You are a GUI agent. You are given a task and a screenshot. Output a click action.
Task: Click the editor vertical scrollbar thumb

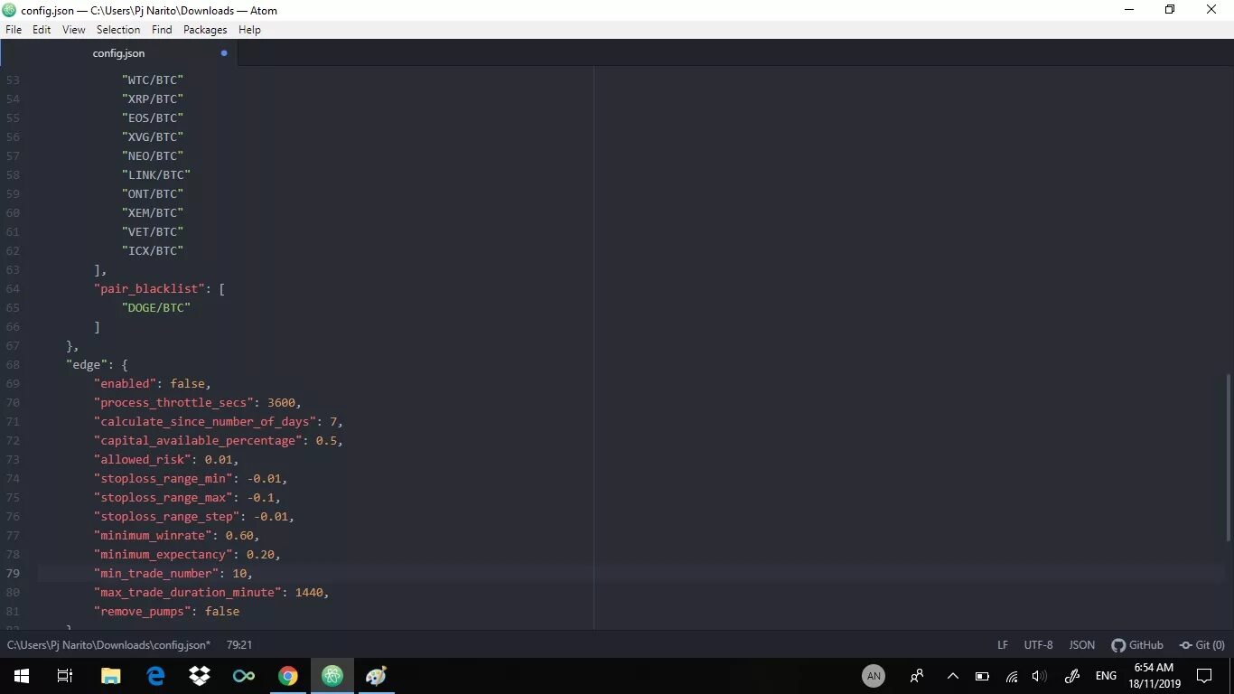1229,458
